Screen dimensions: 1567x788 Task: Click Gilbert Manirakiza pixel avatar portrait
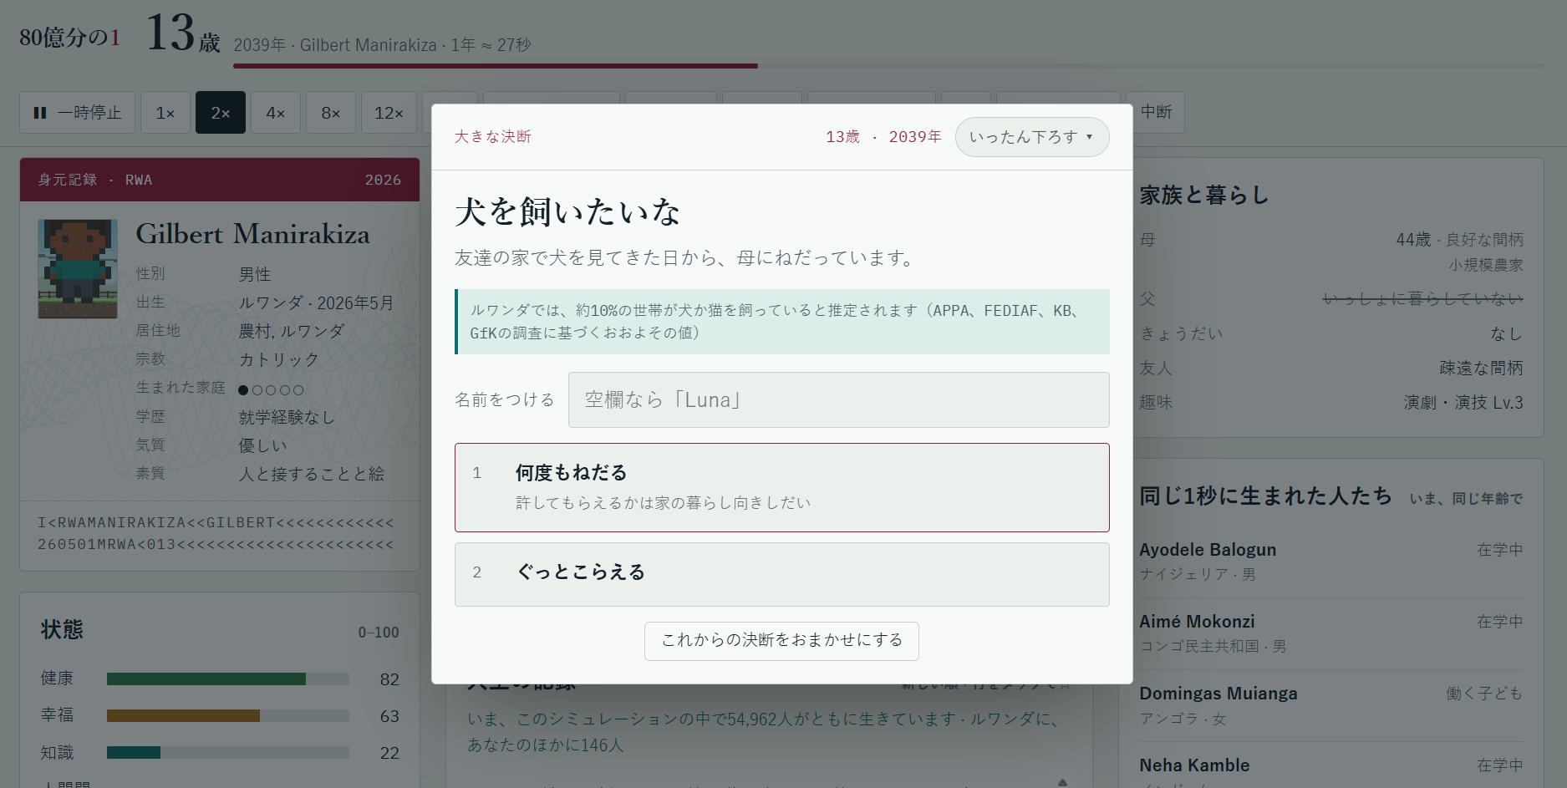77,268
